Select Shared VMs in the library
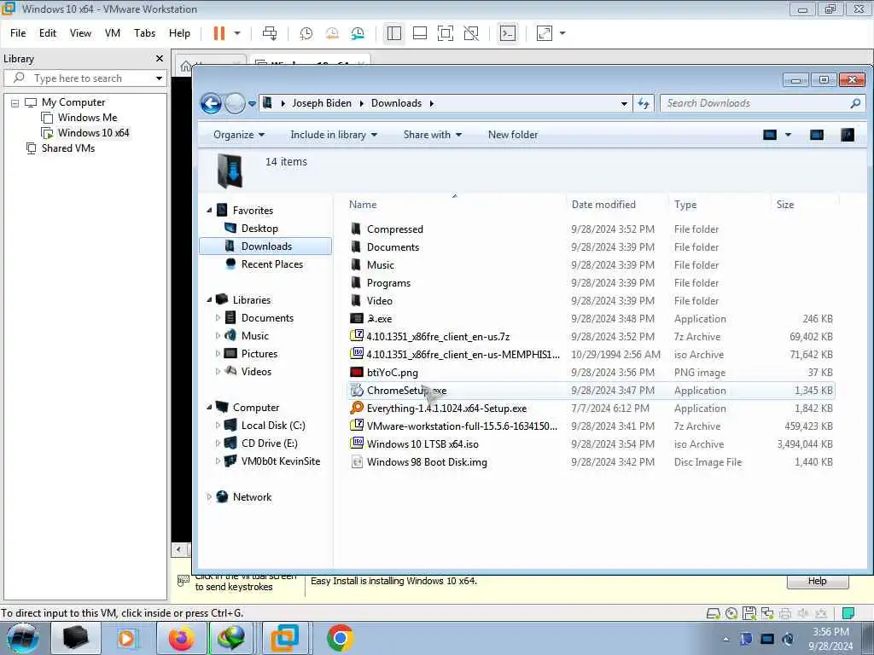 click(x=68, y=148)
